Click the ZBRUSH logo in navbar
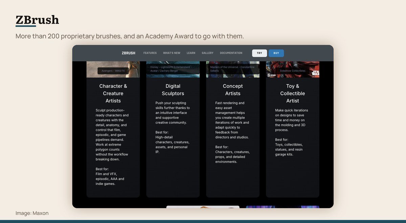 (129, 53)
